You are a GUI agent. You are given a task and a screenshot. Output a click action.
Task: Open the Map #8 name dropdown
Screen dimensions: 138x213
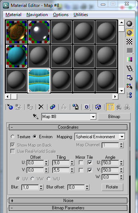93,117
